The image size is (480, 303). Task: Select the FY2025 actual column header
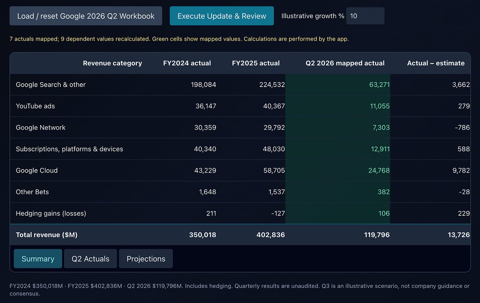click(x=256, y=63)
